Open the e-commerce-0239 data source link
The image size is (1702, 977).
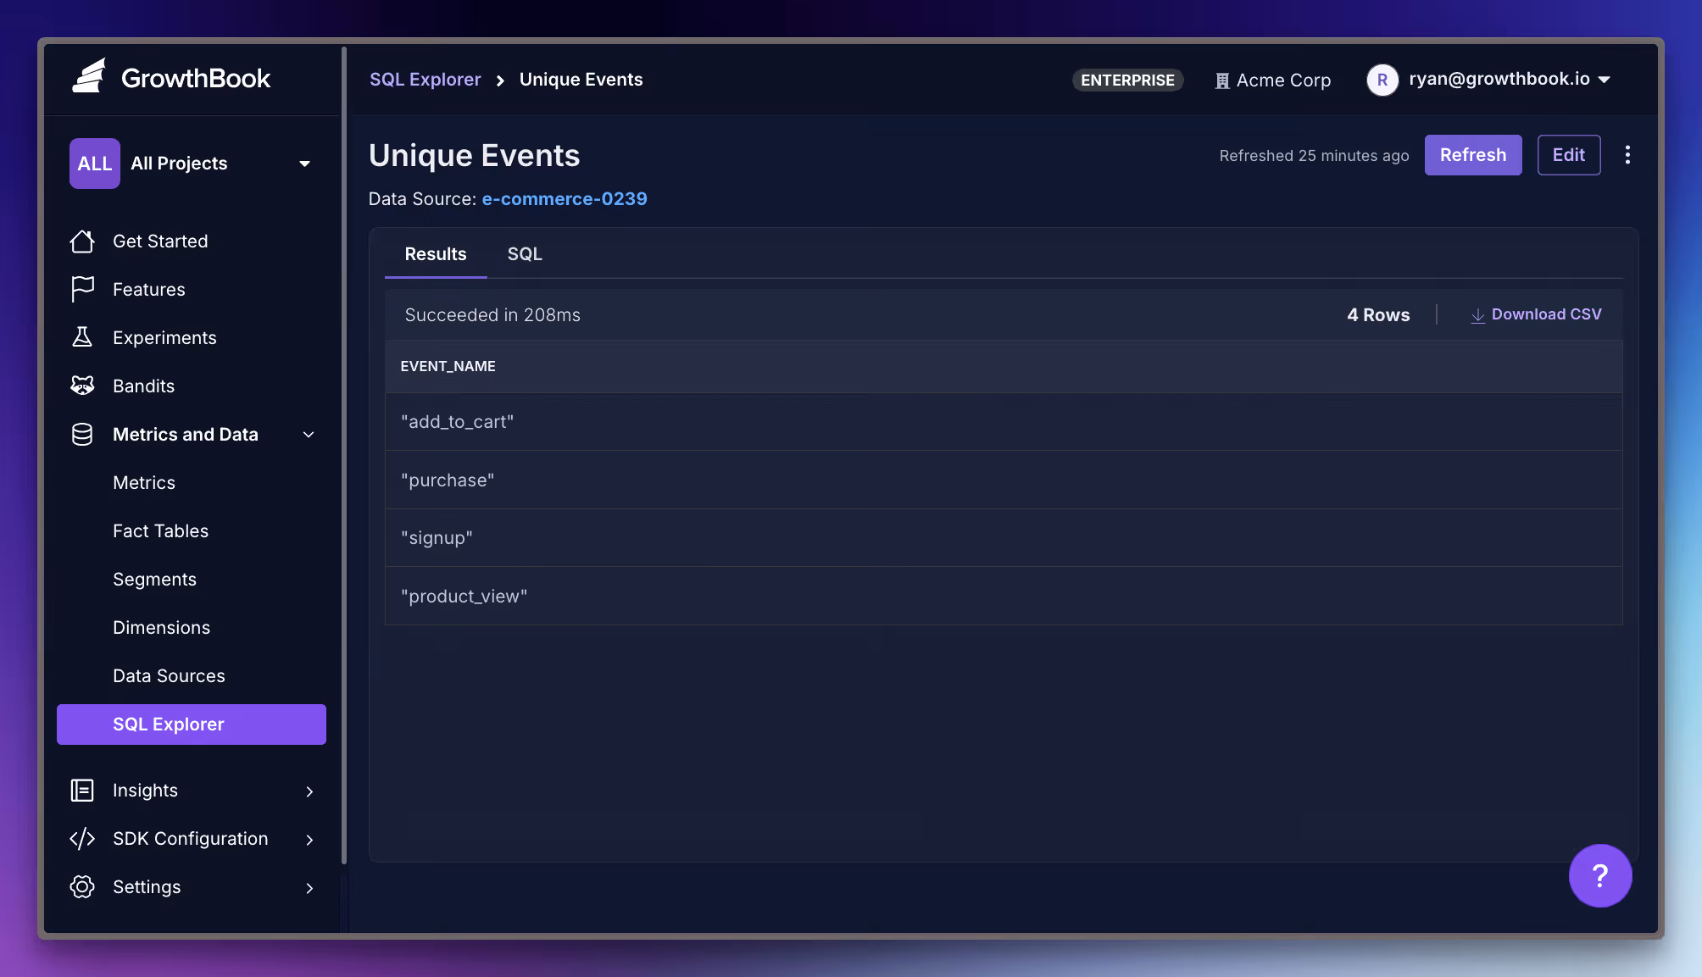tap(565, 198)
